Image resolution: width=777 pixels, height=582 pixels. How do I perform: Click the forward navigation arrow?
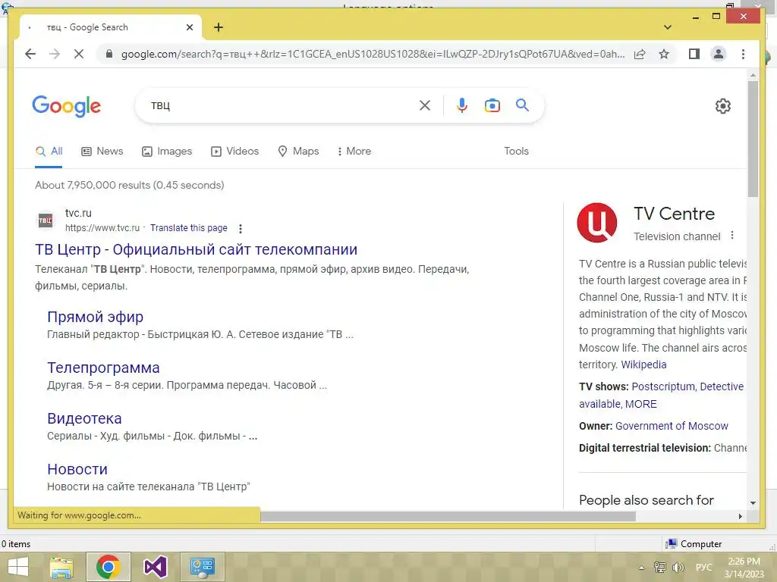[x=55, y=54]
